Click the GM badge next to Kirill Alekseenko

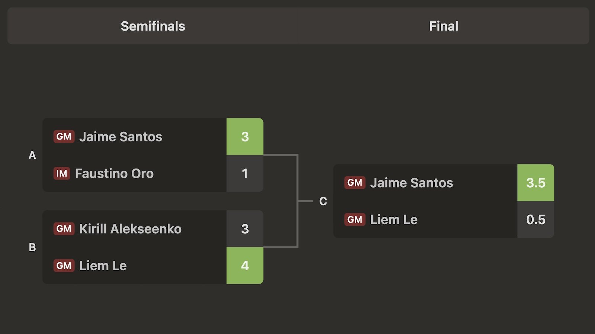coord(64,229)
